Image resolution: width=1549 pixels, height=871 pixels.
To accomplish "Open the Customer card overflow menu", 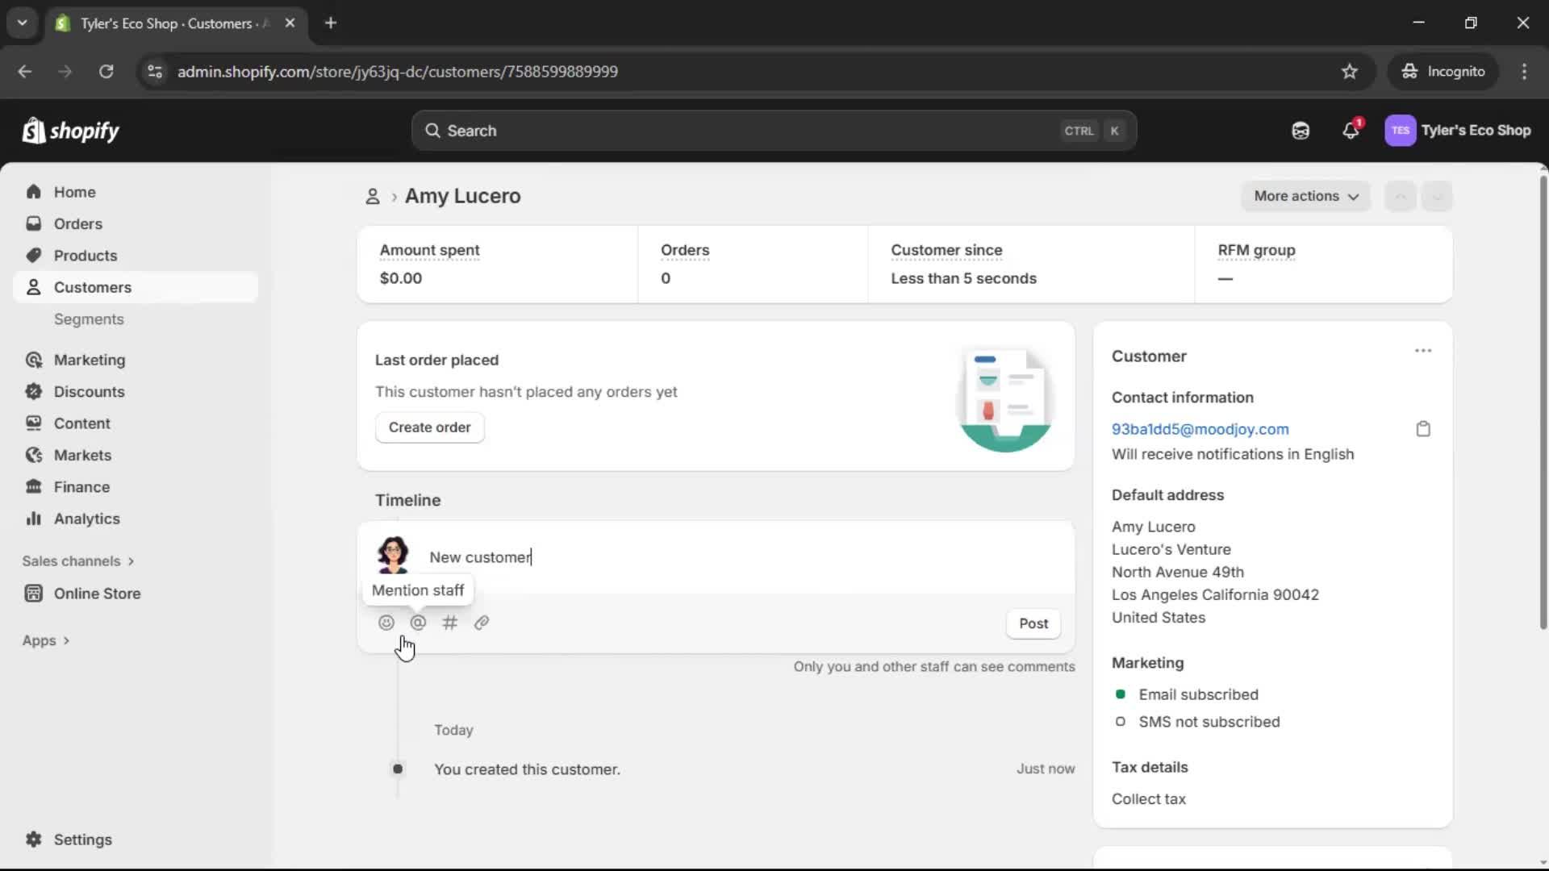I will coord(1422,350).
